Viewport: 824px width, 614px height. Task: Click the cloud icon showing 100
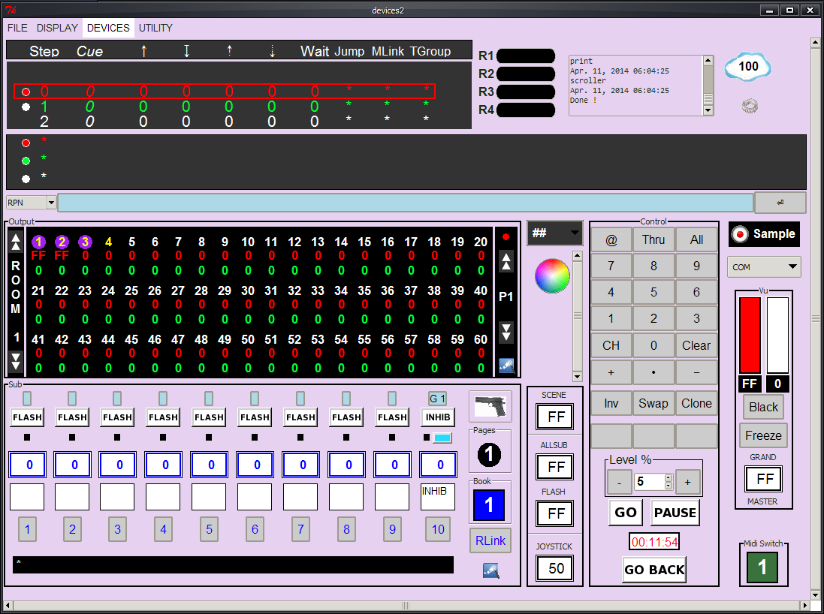coord(748,68)
